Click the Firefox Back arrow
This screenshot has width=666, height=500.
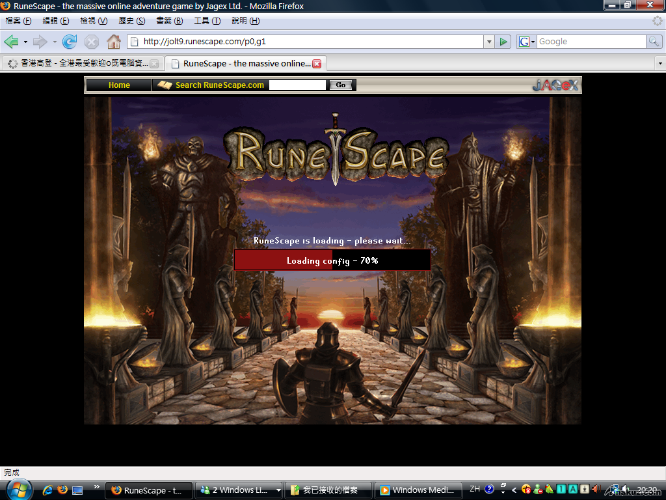[11, 42]
